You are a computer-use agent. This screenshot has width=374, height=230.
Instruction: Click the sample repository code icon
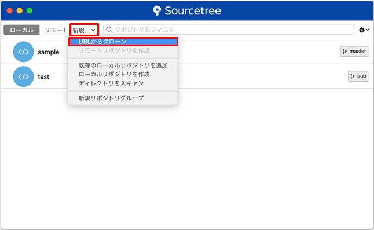coord(23,52)
